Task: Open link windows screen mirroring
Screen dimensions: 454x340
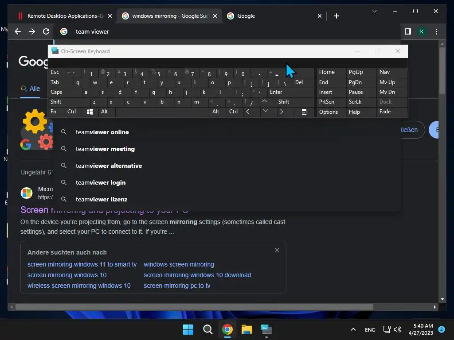Action: [179, 264]
